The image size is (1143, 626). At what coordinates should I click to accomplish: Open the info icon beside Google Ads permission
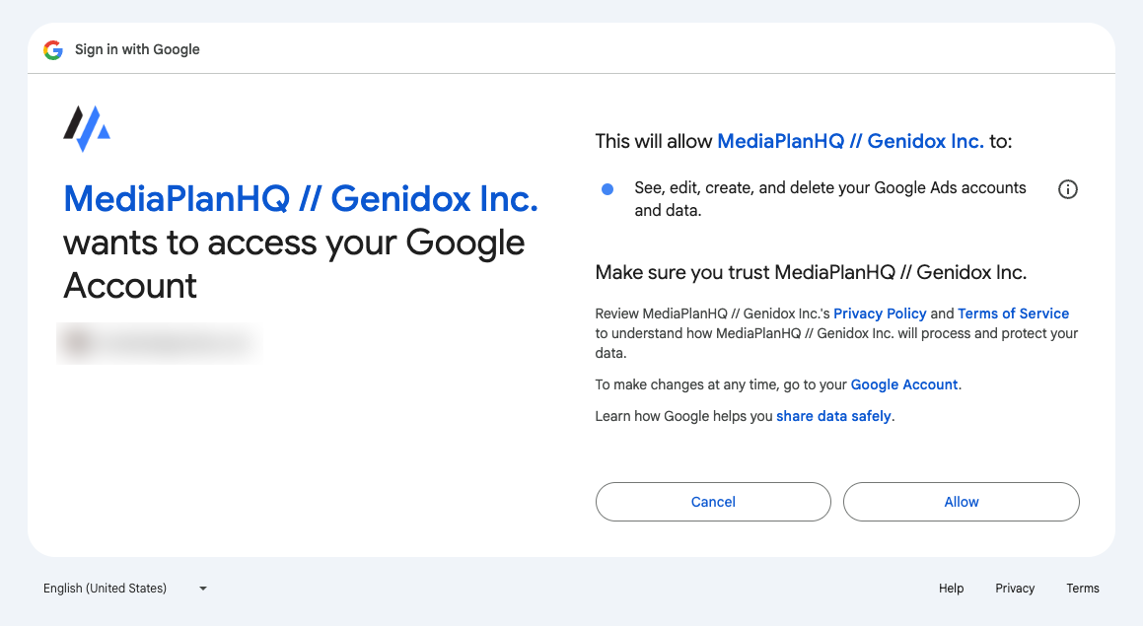pos(1067,189)
